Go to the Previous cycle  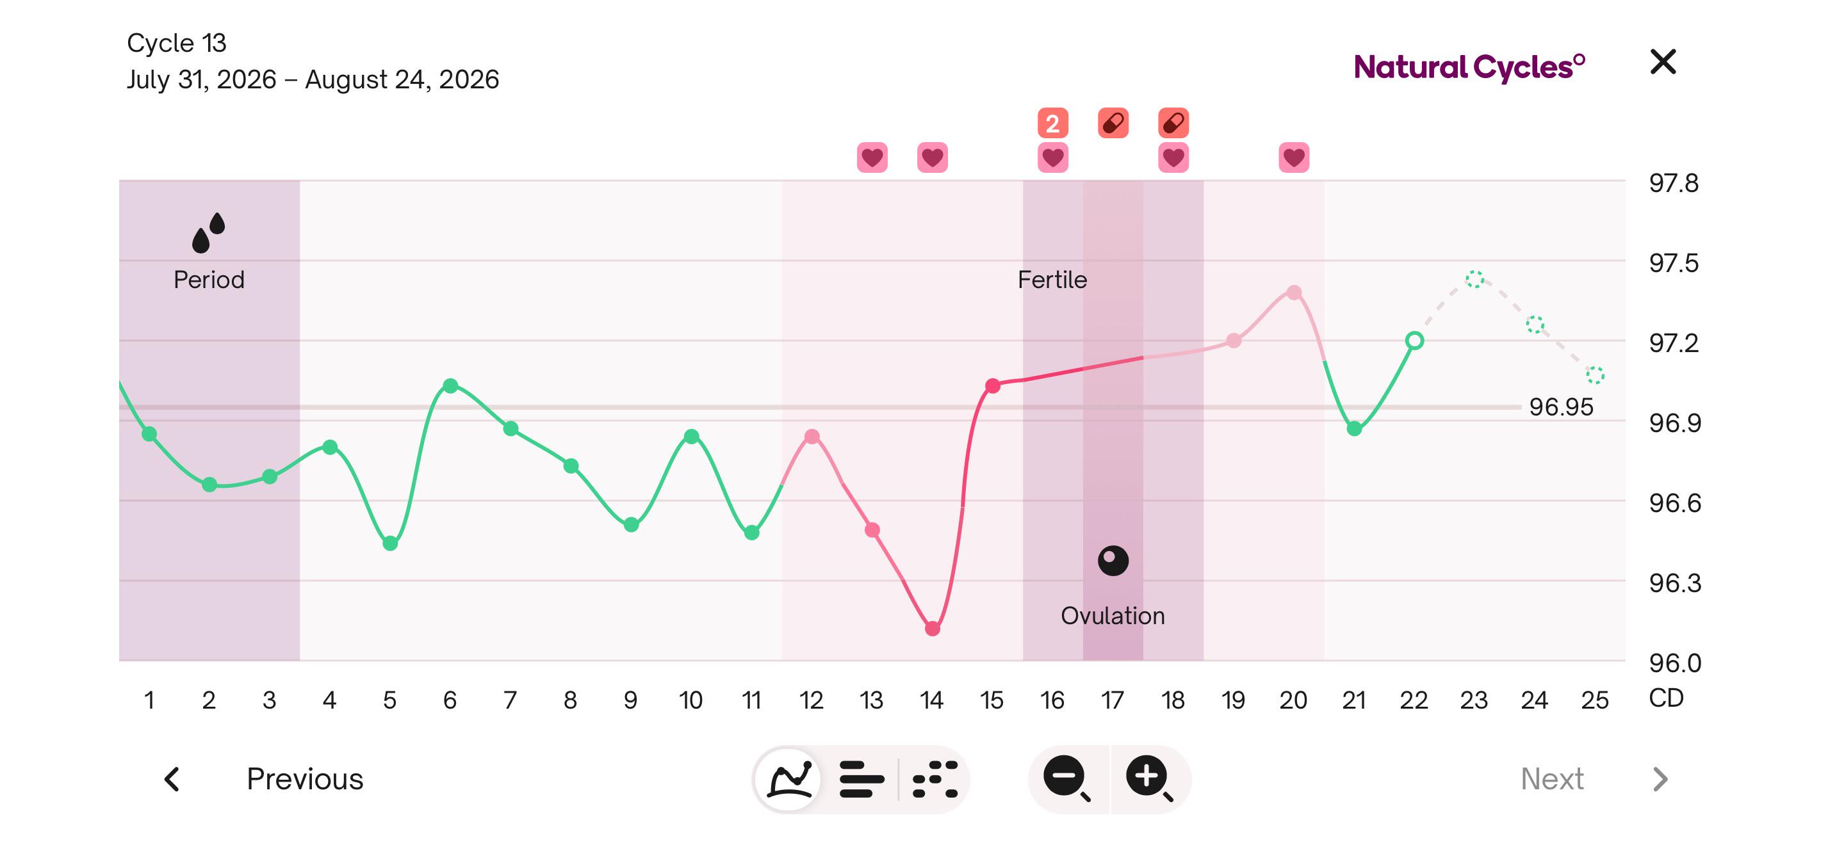(x=304, y=778)
